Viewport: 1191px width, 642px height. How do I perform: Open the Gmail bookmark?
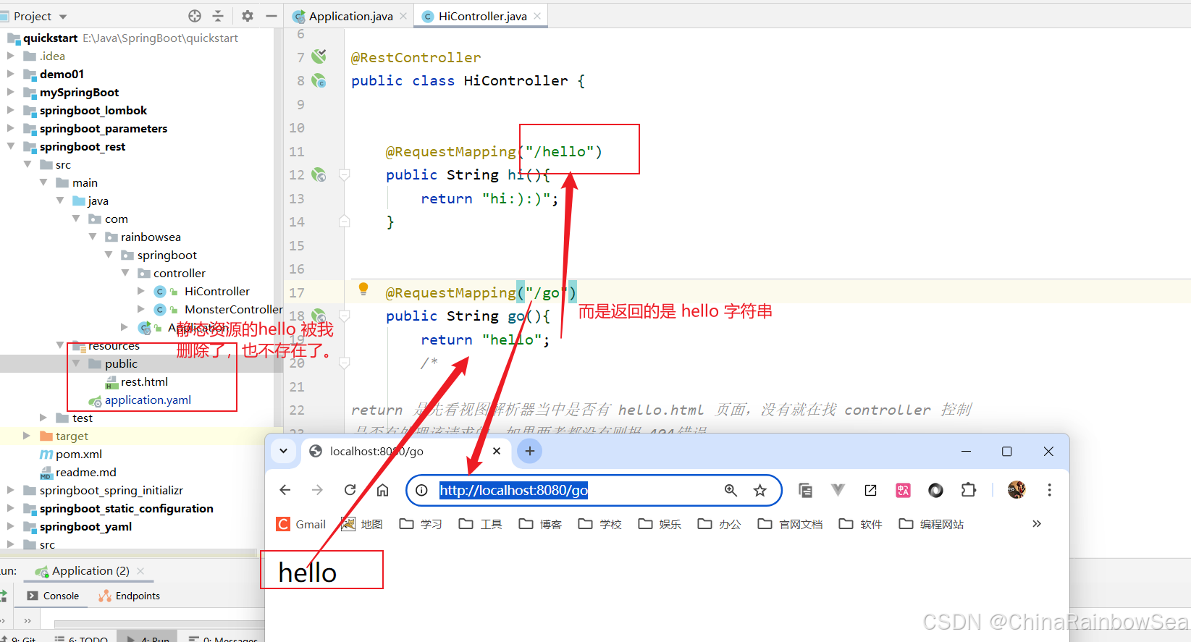[301, 524]
